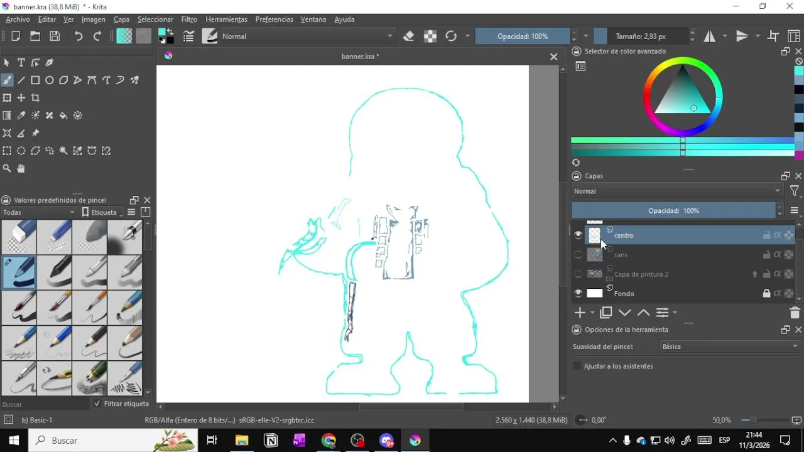This screenshot has height=452, width=804.
Task: Save the document with floppy icon
Action: [x=55, y=36]
